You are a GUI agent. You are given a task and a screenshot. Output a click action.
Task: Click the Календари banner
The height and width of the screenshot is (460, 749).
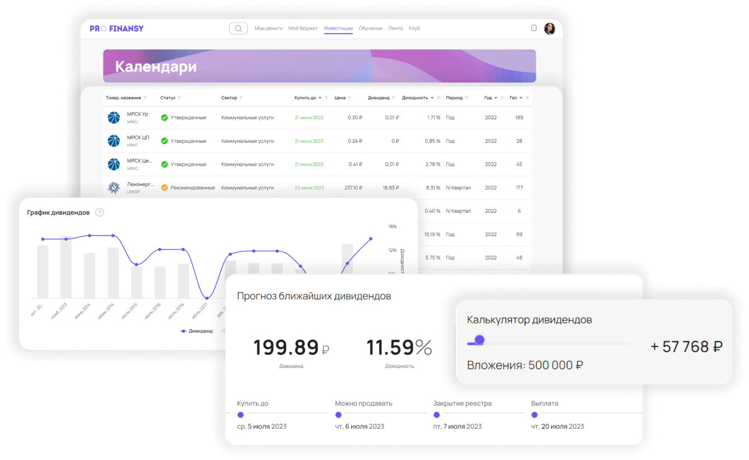319,66
